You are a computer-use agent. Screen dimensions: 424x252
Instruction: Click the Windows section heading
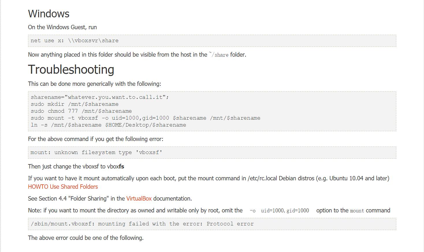point(49,14)
